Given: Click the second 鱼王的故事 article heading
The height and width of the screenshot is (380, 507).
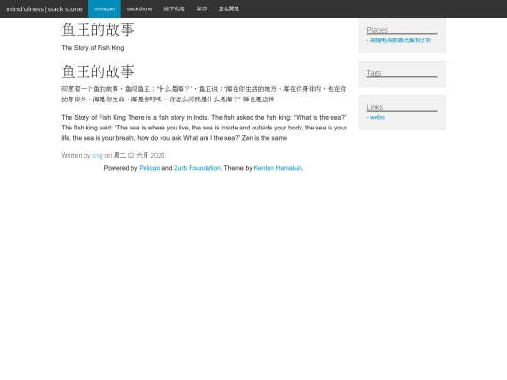Looking at the screenshot, I should (x=98, y=71).
